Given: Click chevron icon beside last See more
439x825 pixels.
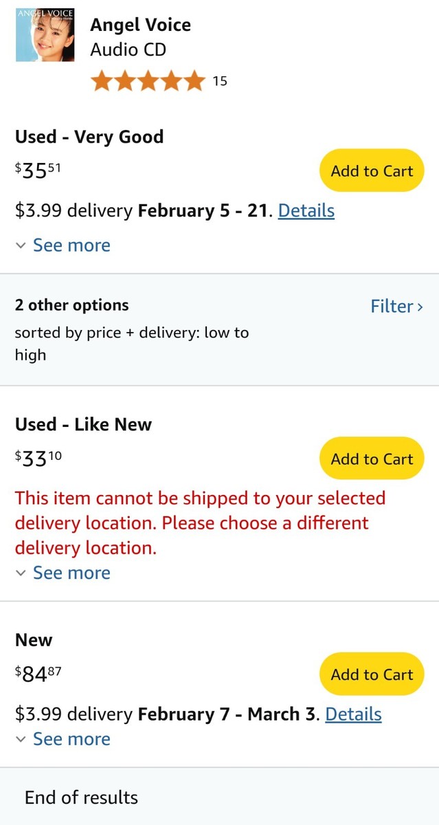Looking at the screenshot, I should click(21, 739).
